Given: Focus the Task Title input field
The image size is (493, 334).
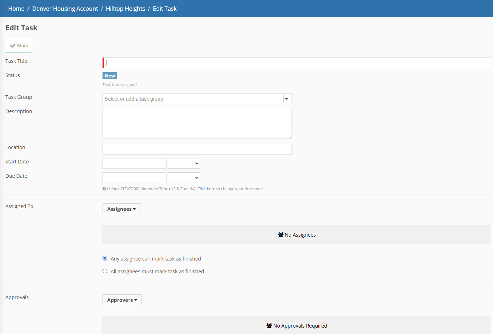Looking at the screenshot, I should tap(297, 63).
